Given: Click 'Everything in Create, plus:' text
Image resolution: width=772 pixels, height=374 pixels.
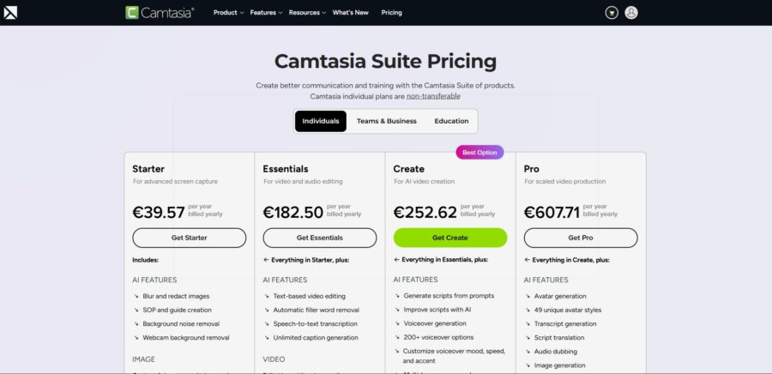Looking at the screenshot, I should click(570, 260).
